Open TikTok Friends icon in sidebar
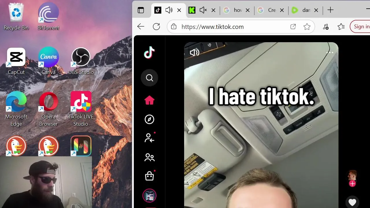The width and height of the screenshot is (370, 208). tap(149, 157)
